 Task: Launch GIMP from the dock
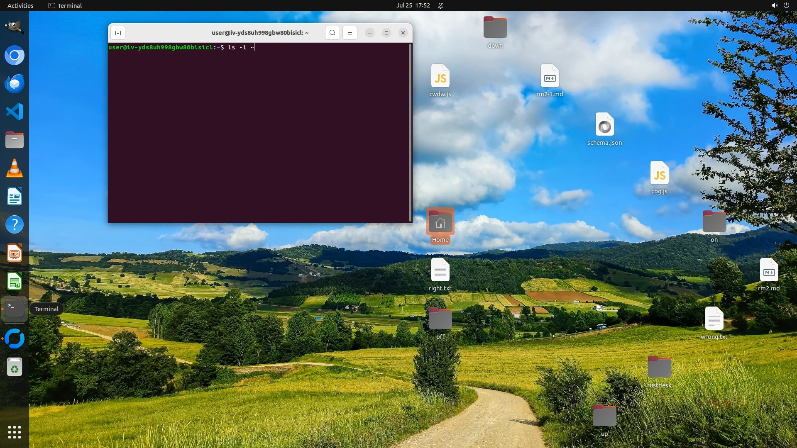pyautogui.click(x=15, y=27)
